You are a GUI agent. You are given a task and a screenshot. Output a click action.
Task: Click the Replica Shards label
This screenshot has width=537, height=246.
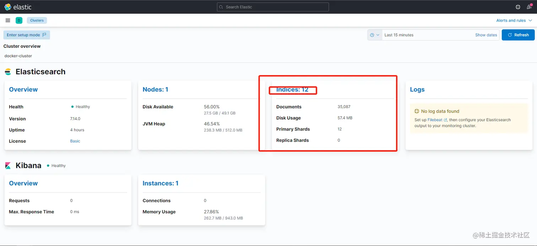293,140
